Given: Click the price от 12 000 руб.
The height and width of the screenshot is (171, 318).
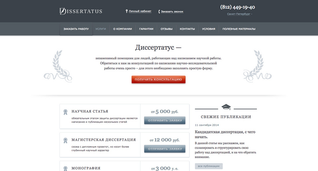Looking at the screenshot, I should [x=165, y=140].
